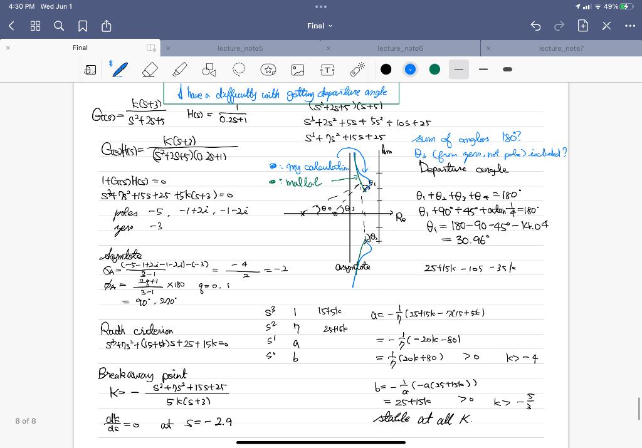Bookmark the current page
This screenshot has height=448, width=642.
coord(83,26)
